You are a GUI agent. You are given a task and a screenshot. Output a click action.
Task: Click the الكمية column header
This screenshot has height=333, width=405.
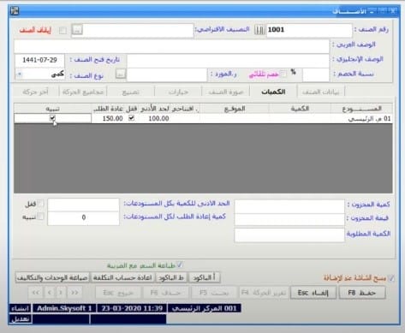click(300, 109)
